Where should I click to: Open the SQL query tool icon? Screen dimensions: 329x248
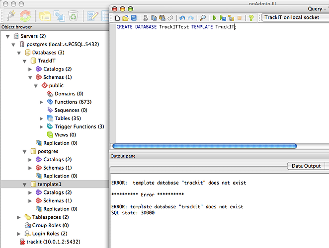coord(93,15)
